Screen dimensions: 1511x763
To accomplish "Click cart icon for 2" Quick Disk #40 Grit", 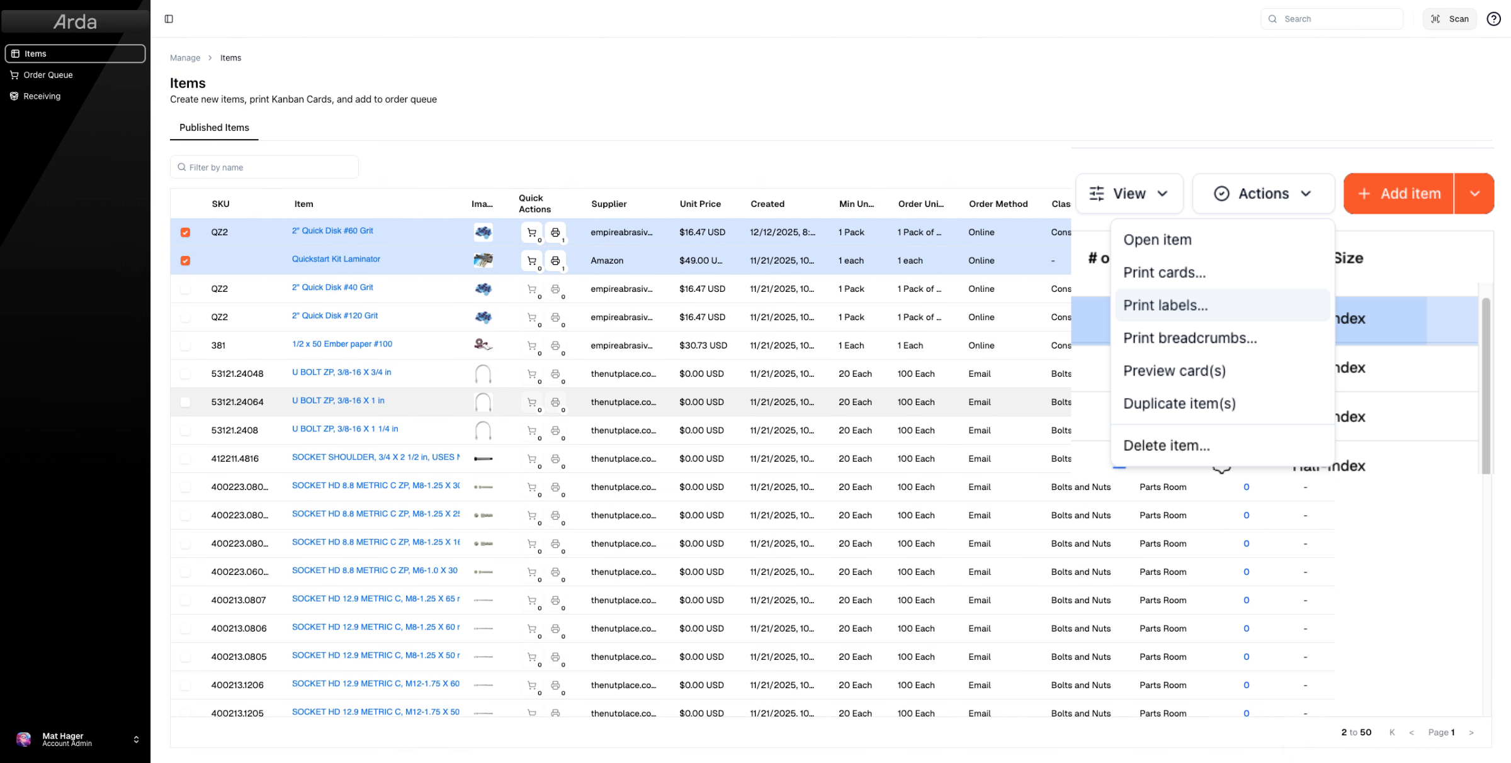I will click(532, 289).
